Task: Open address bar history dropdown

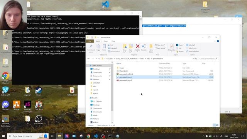Action: (x=193, y=59)
